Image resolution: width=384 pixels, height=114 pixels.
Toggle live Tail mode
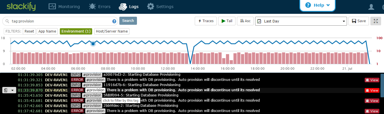point(227,21)
